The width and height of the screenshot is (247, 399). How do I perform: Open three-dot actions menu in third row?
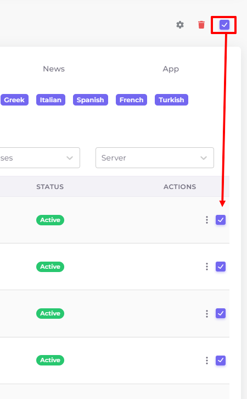pyautogui.click(x=207, y=313)
